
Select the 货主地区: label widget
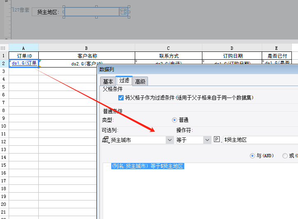pyautogui.click(x=48, y=12)
